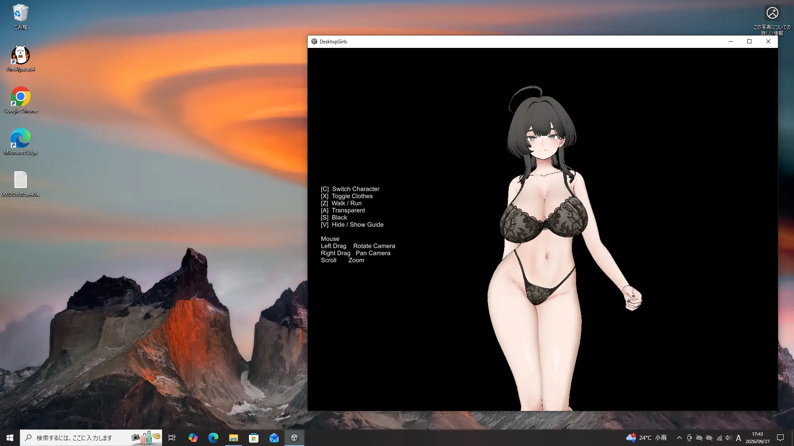Open the Windows Start menu

(x=10, y=438)
